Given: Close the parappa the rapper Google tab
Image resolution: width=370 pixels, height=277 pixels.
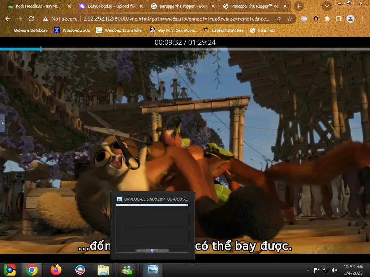Looking at the screenshot, I should [x=213, y=6].
